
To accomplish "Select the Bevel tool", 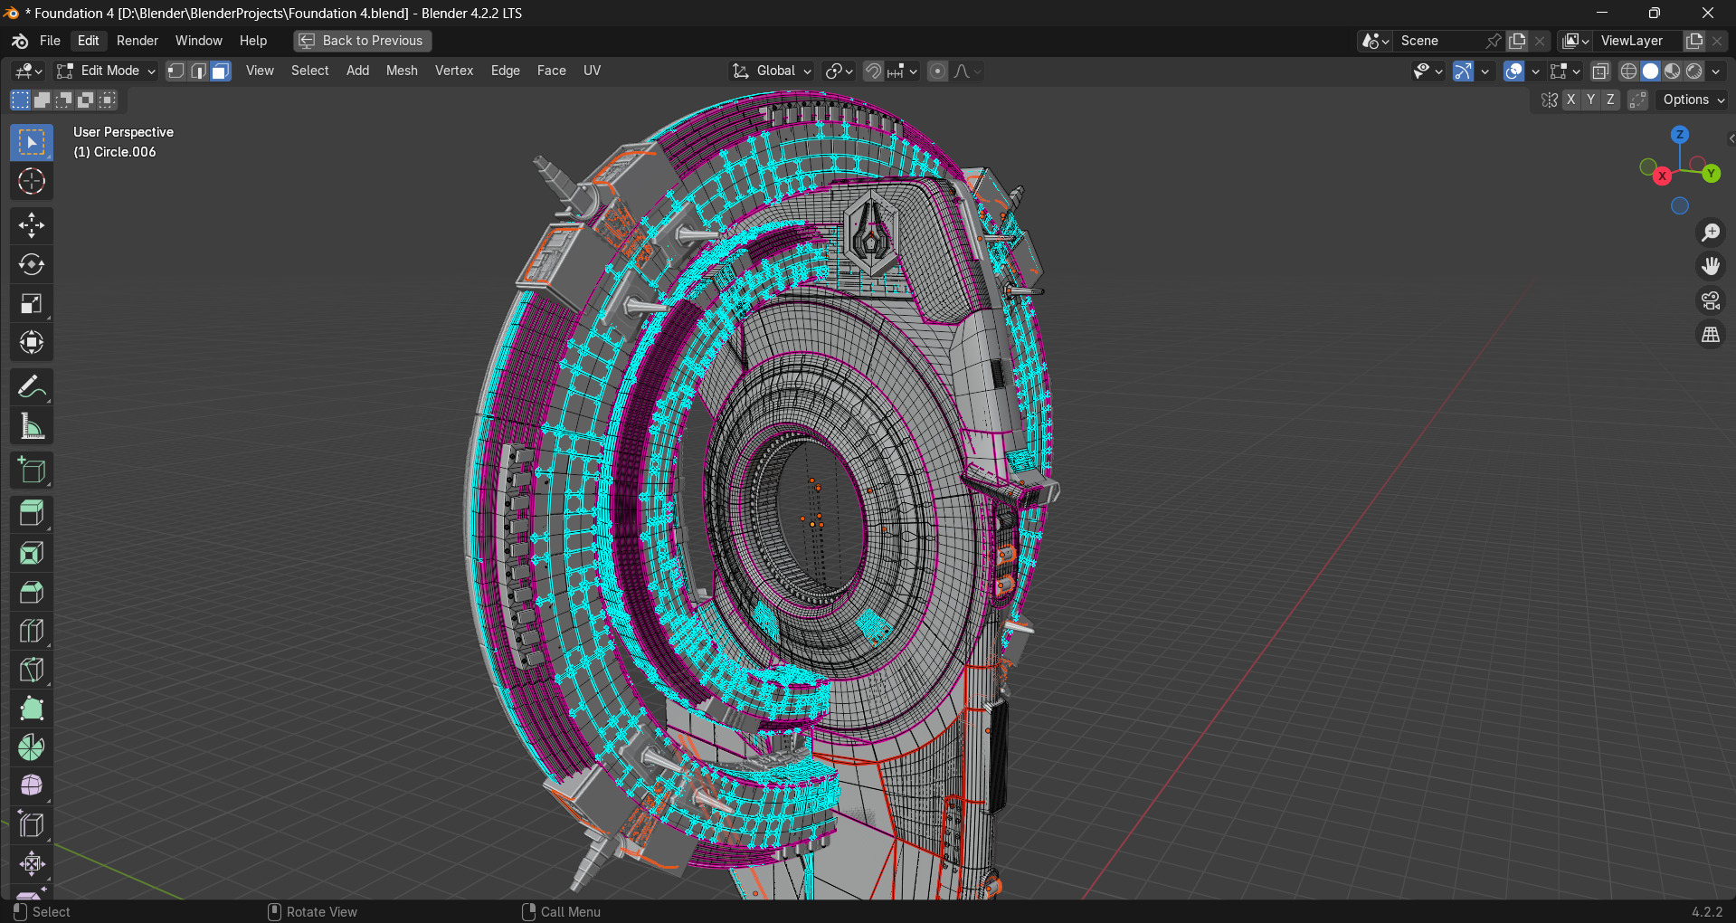I will click(x=32, y=592).
